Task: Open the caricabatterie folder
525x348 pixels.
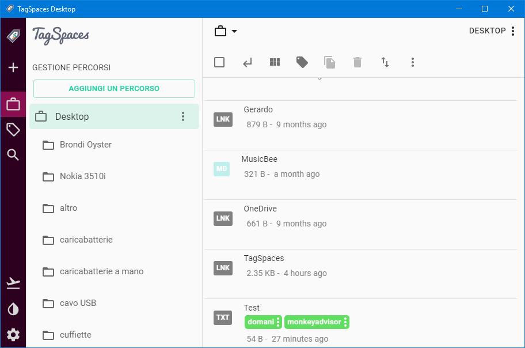Action: (86, 240)
